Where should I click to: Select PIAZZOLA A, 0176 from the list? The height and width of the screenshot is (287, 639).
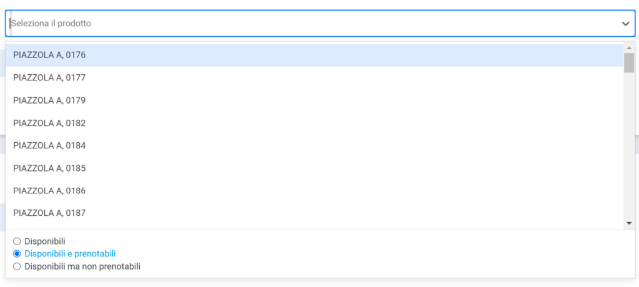[x=49, y=55]
